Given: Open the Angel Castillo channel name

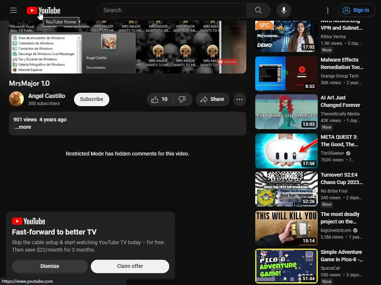Looking at the screenshot, I should point(47,96).
